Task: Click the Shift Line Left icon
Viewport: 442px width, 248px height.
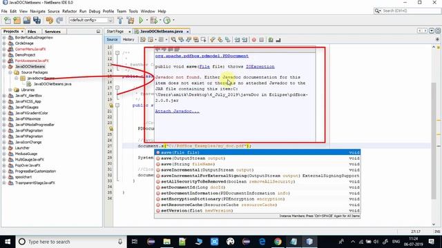Action: point(237,40)
